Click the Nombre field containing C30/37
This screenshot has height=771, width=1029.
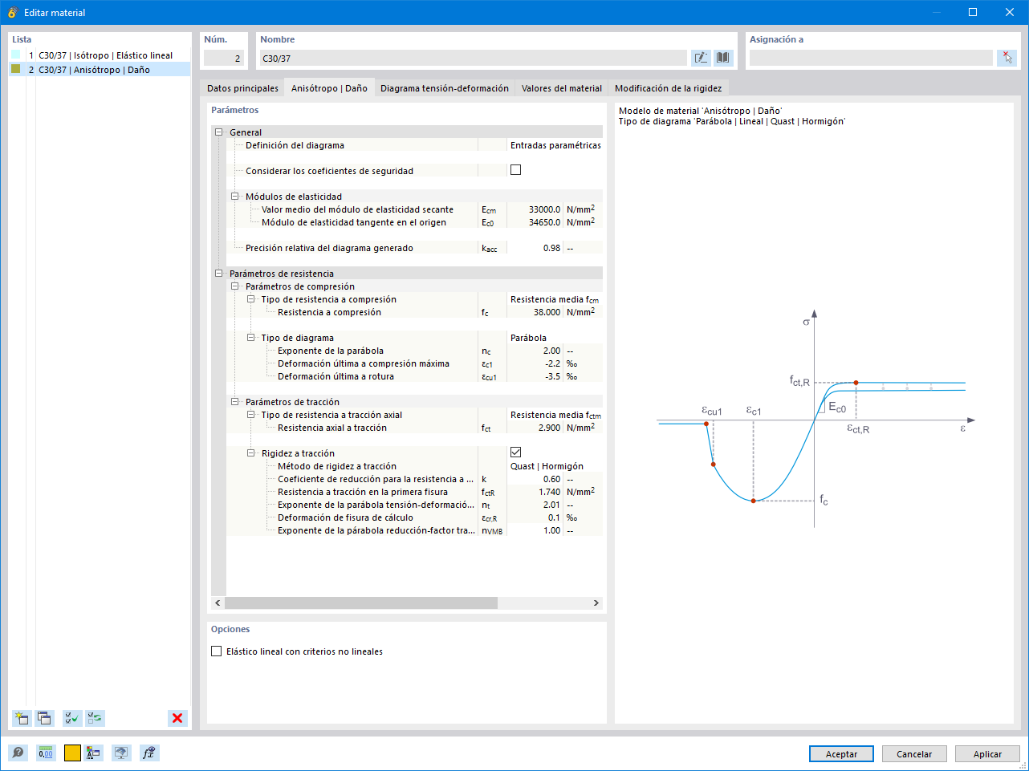473,58
